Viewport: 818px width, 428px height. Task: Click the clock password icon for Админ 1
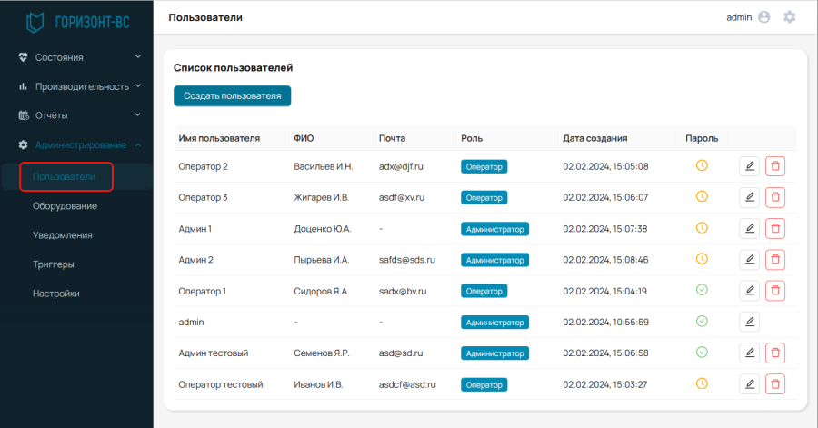pyautogui.click(x=702, y=228)
